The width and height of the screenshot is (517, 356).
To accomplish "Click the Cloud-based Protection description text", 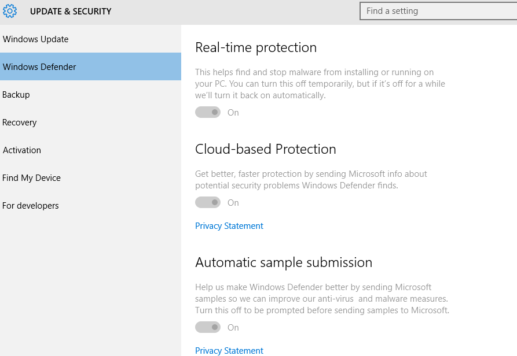I will coord(311,180).
